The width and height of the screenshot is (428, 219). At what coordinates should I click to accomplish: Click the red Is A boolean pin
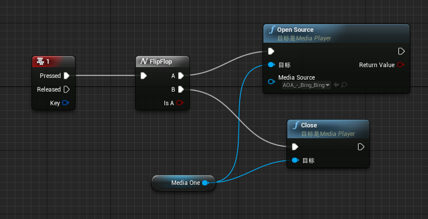[180, 103]
